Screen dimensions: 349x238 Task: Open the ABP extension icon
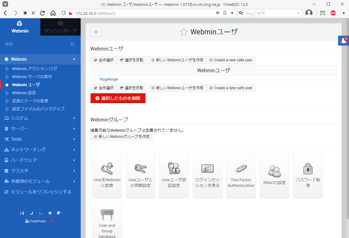coord(333,13)
